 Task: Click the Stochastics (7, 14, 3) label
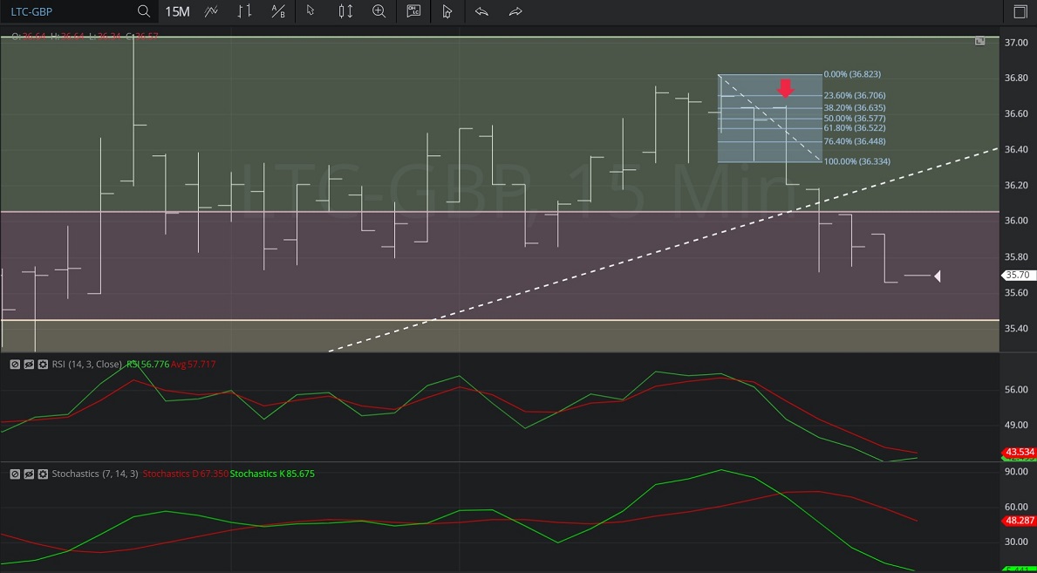pyautogui.click(x=95, y=474)
